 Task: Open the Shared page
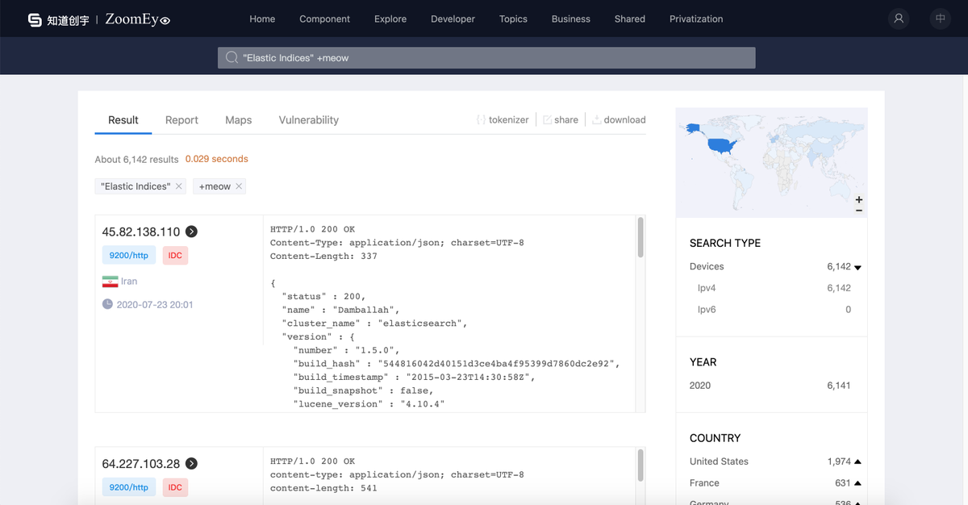(x=630, y=19)
